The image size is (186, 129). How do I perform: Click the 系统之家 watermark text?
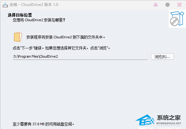pos(169,118)
